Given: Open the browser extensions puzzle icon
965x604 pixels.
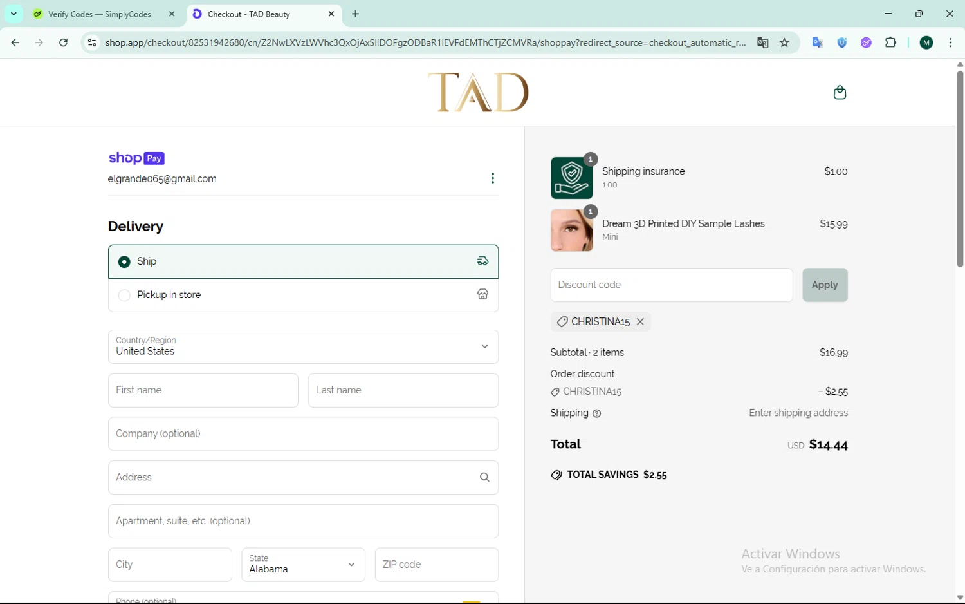Looking at the screenshot, I should (890, 42).
